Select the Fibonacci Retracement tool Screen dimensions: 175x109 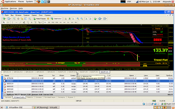coord(28,22)
